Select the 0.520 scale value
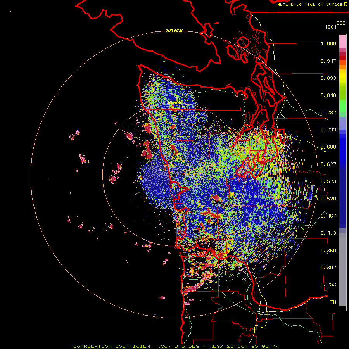This screenshot has height=349, width=349. pos(328,199)
